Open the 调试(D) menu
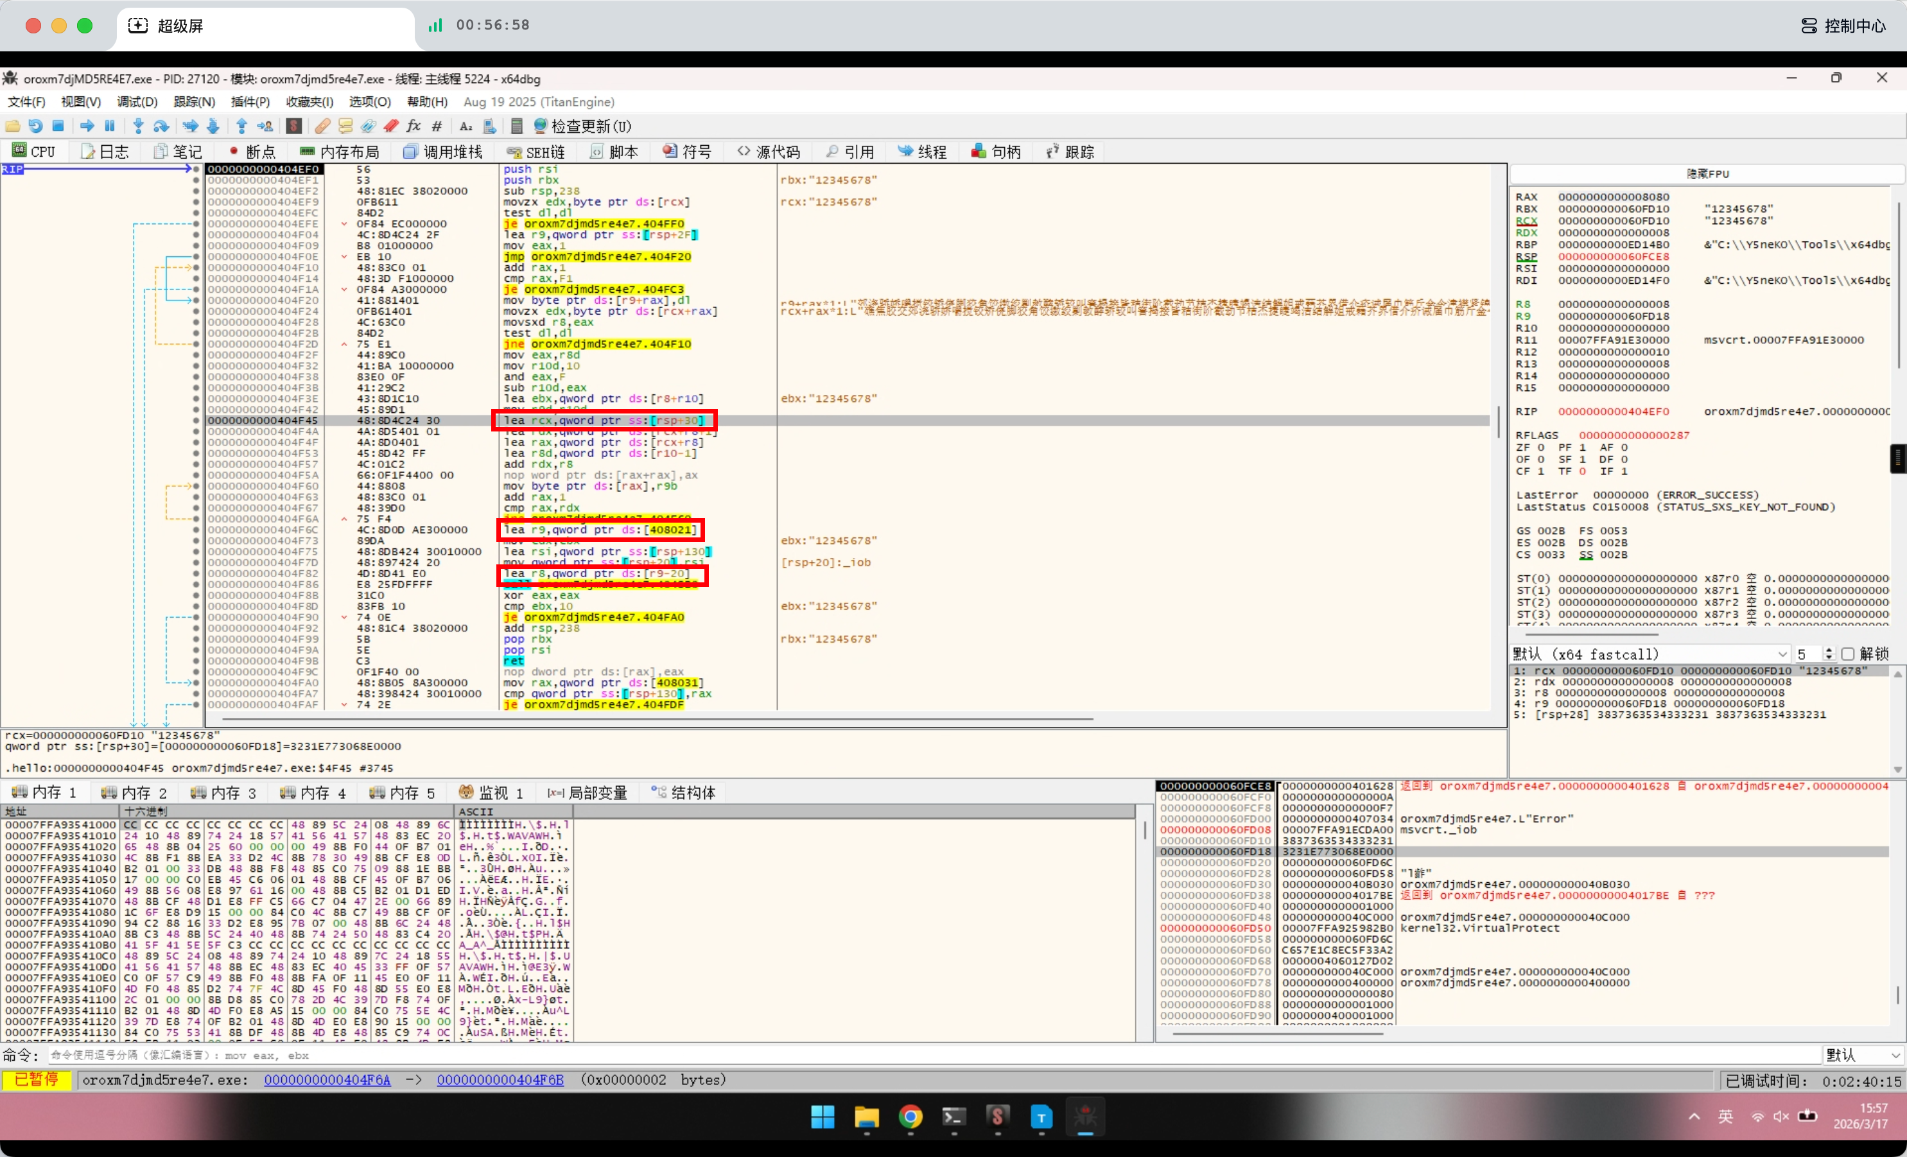The image size is (1907, 1157). [x=137, y=102]
